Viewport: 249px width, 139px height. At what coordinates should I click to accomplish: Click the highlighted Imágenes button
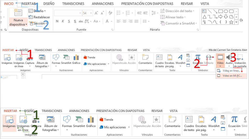click(9, 123)
